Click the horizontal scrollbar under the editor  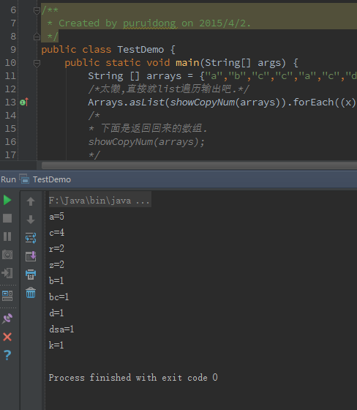pos(199,165)
